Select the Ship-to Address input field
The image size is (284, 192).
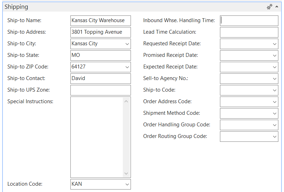(100, 32)
